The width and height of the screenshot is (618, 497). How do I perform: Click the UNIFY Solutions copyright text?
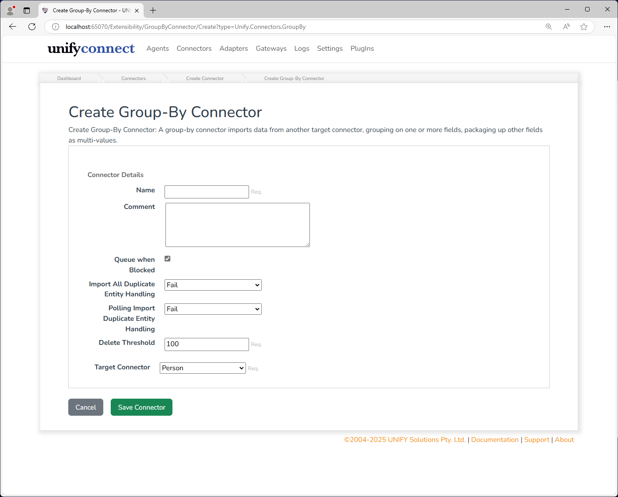(x=404, y=440)
